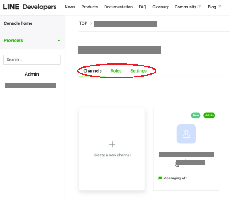Switch to the Settings tab
Image resolution: width=230 pixels, height=201 pixels.
138,71
